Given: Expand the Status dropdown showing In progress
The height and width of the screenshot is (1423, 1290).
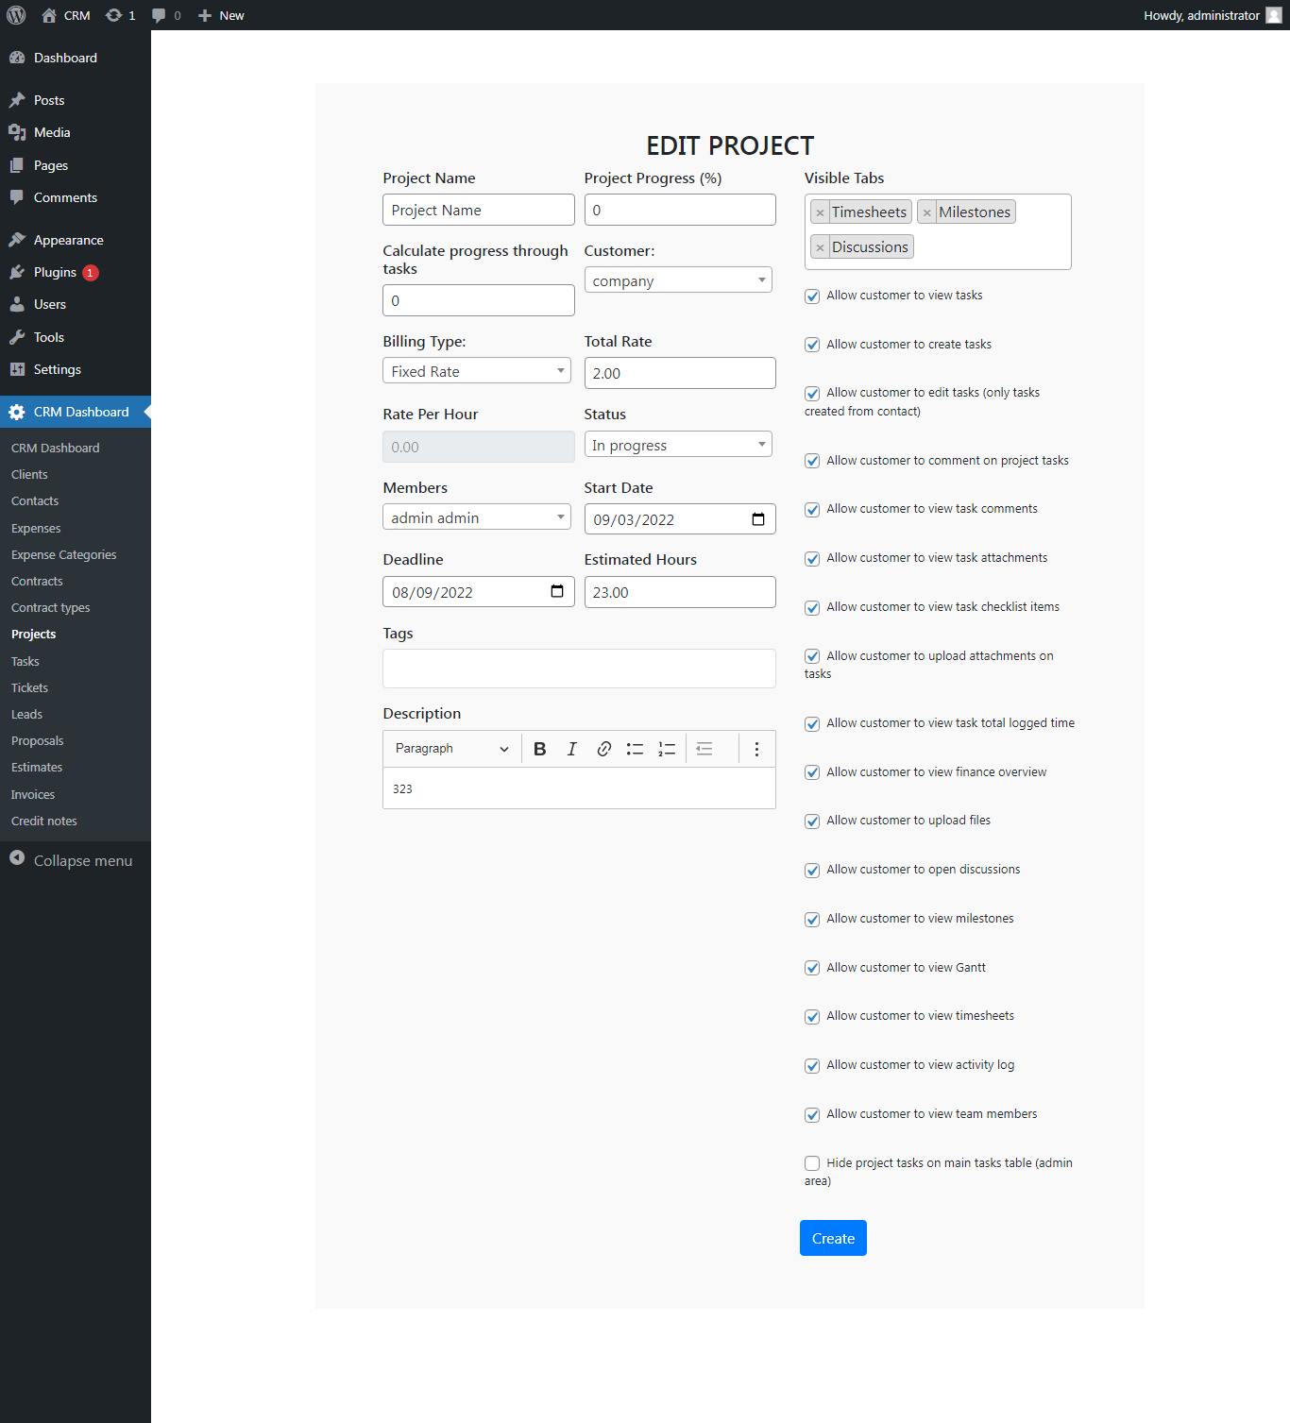Looking at the screenshot, I should coord(678,445).
